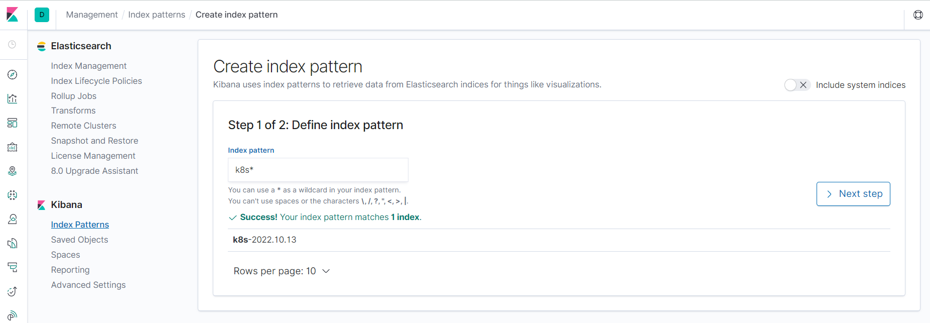Open the space selector avatar D
This screenshot has height=323, width=930.
click(42, 15)
